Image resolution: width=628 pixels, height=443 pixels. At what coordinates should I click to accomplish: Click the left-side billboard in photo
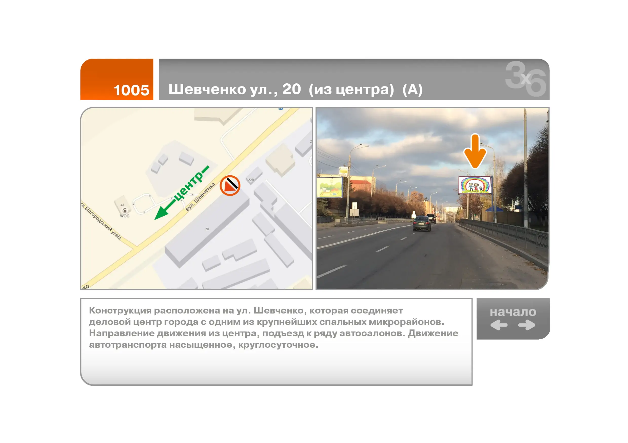330,187
